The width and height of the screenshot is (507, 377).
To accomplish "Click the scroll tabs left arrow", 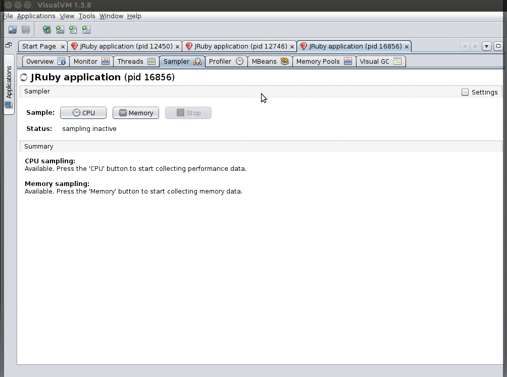I will coord(465,46).
